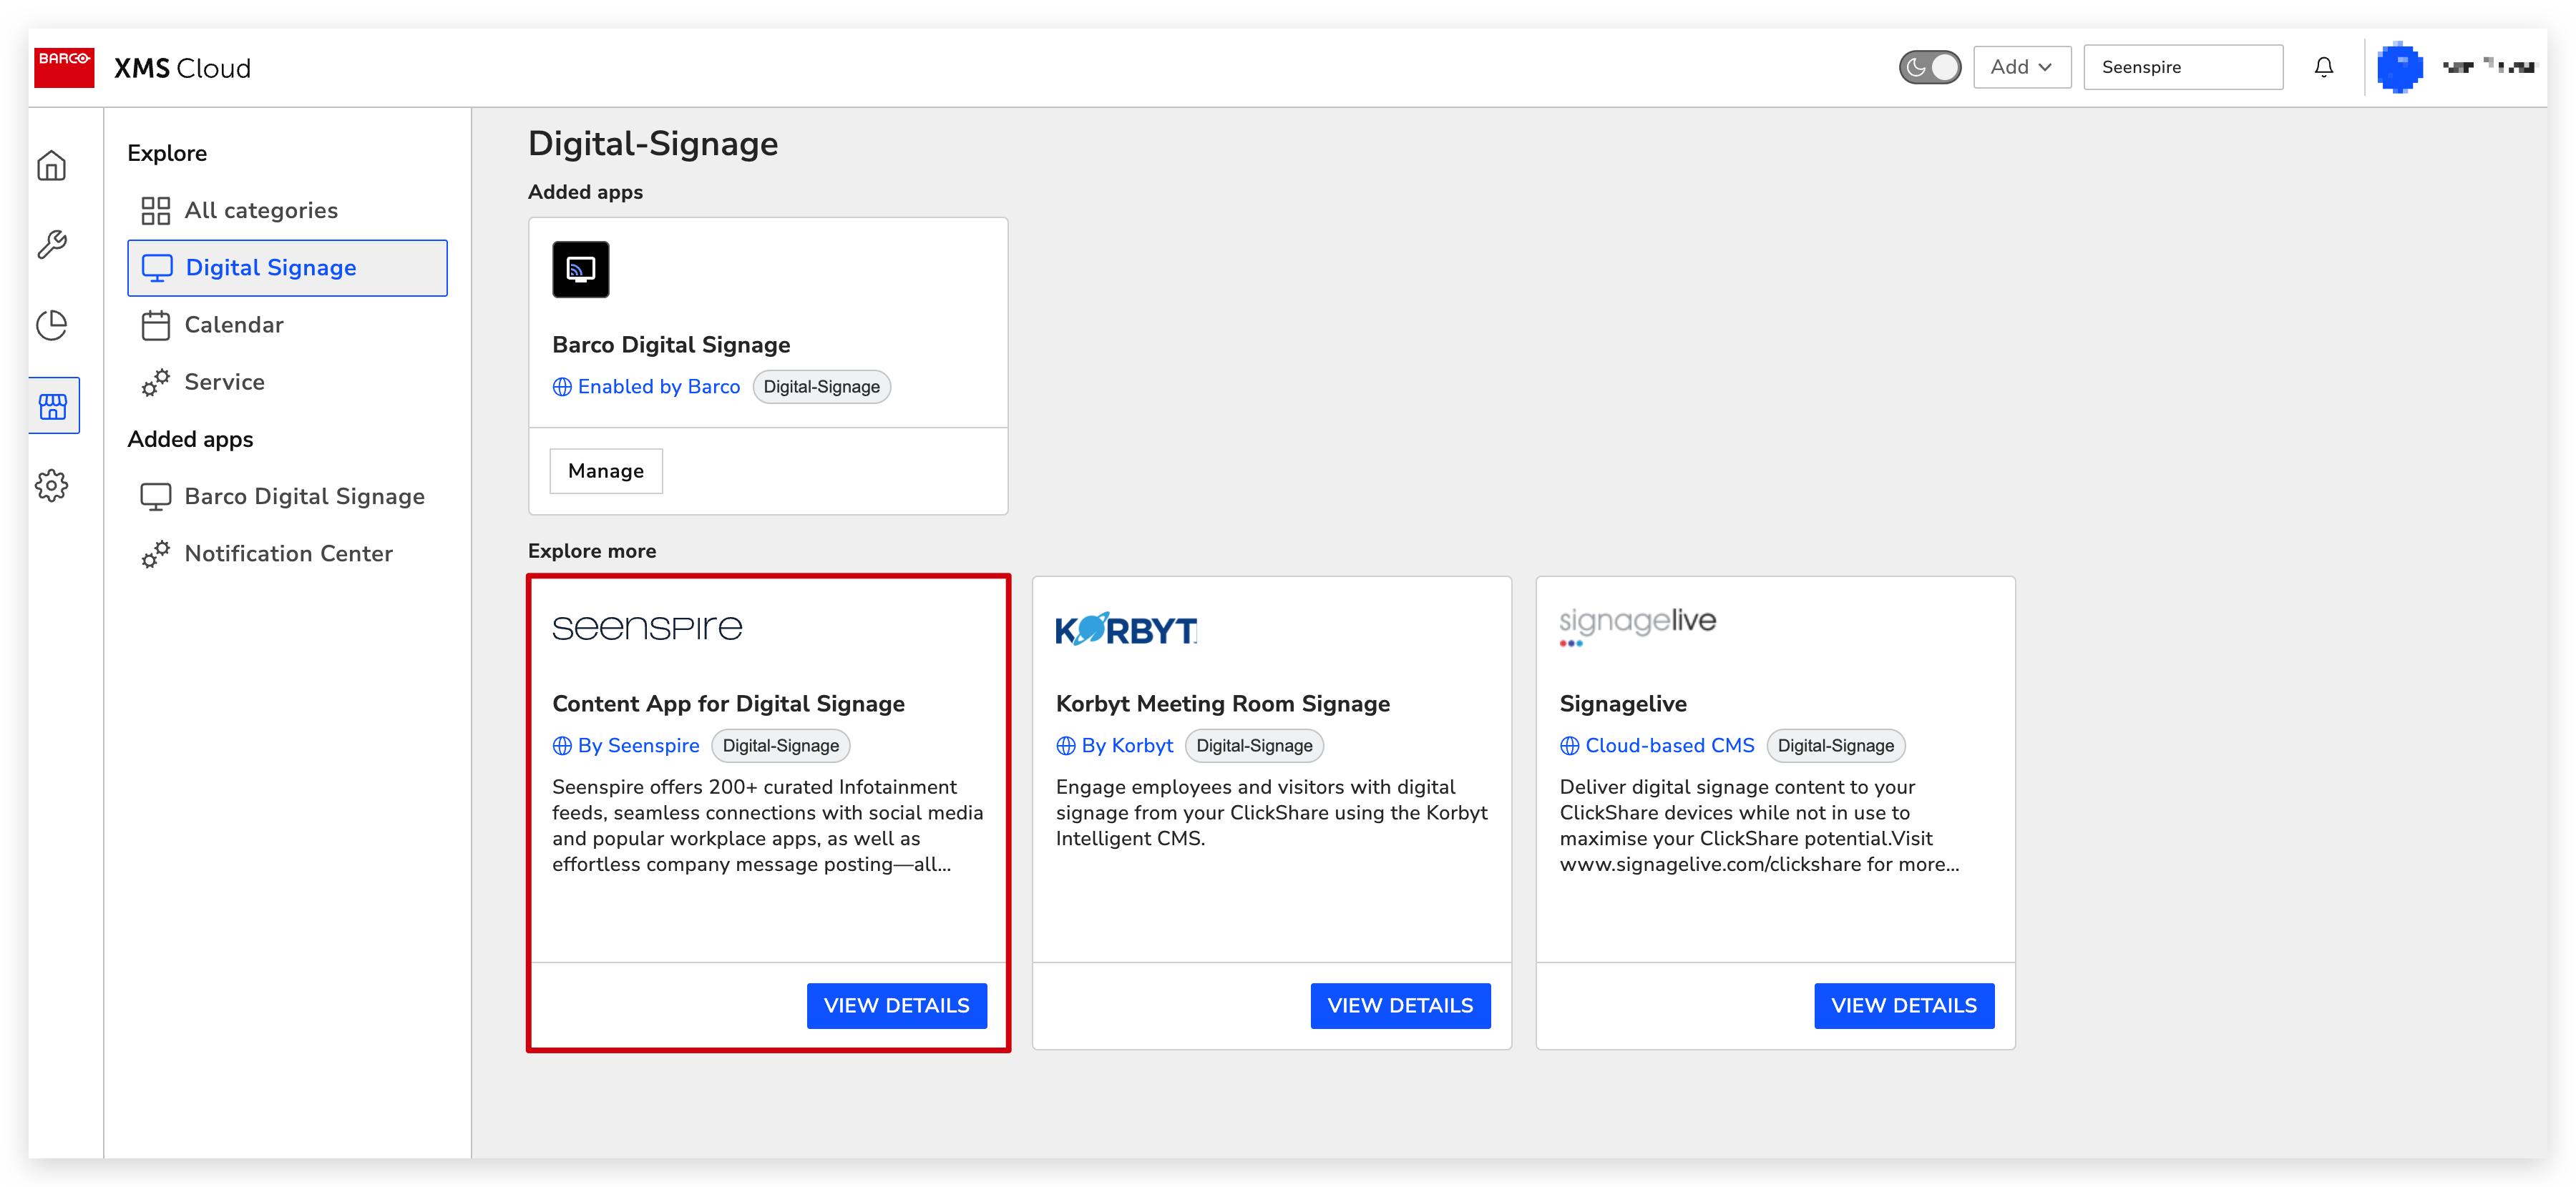Click the Barco Digital Signage card title
This screenshot has height=1187, width=2576.
click(671, 345)
